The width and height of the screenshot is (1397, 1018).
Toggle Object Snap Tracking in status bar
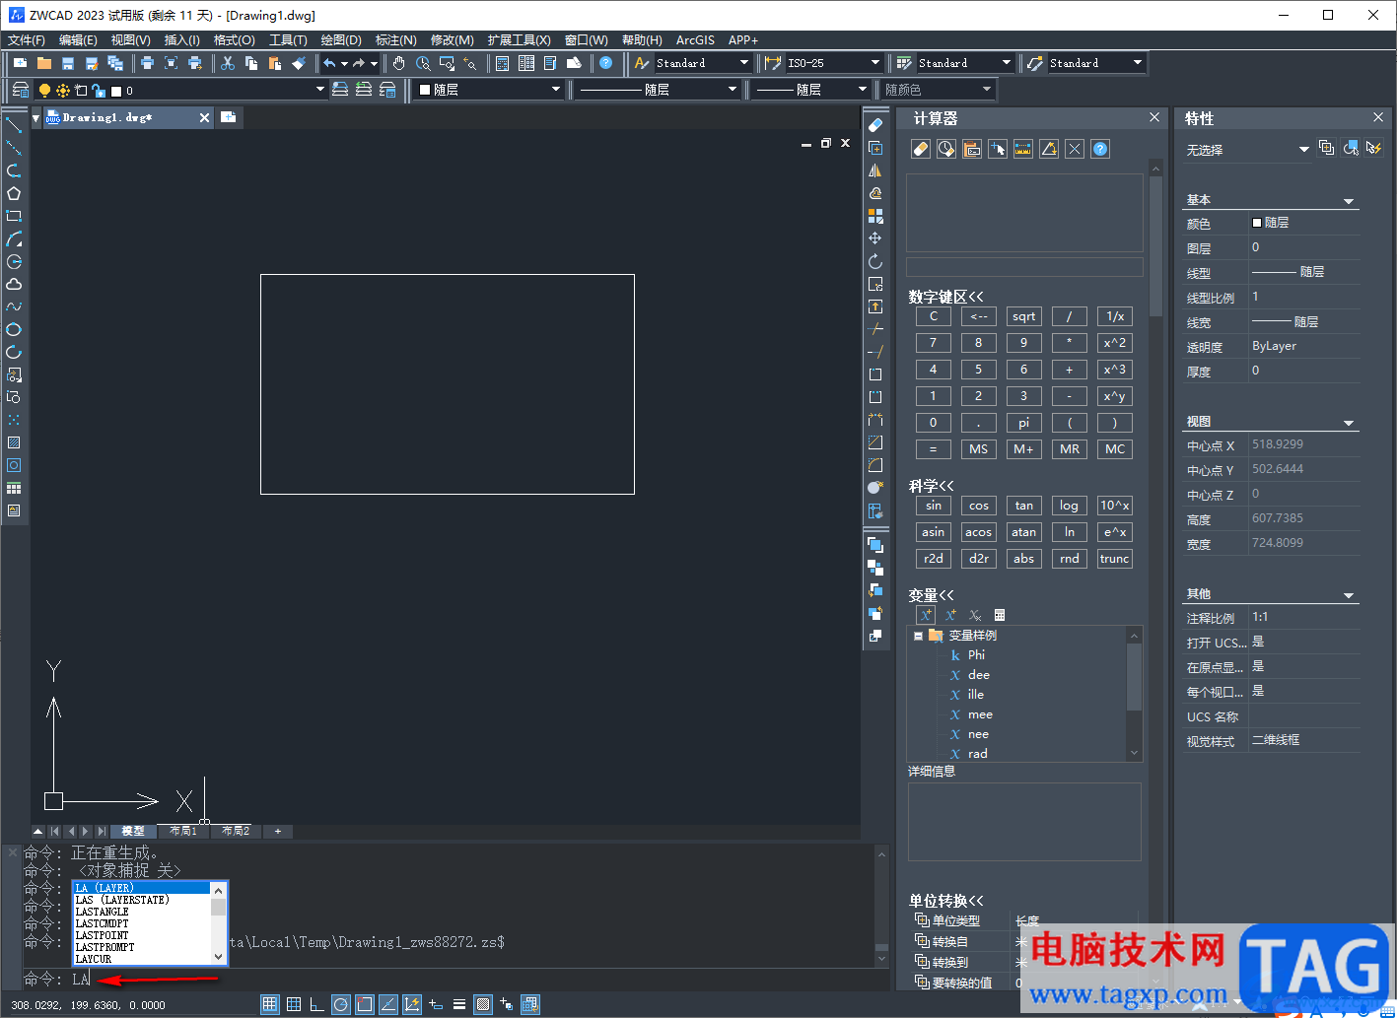[387, 1004]
